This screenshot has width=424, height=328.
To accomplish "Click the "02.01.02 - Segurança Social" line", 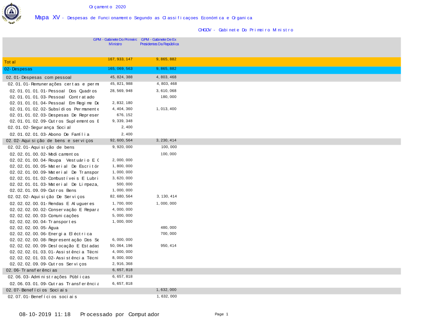I will coord(39,127).
